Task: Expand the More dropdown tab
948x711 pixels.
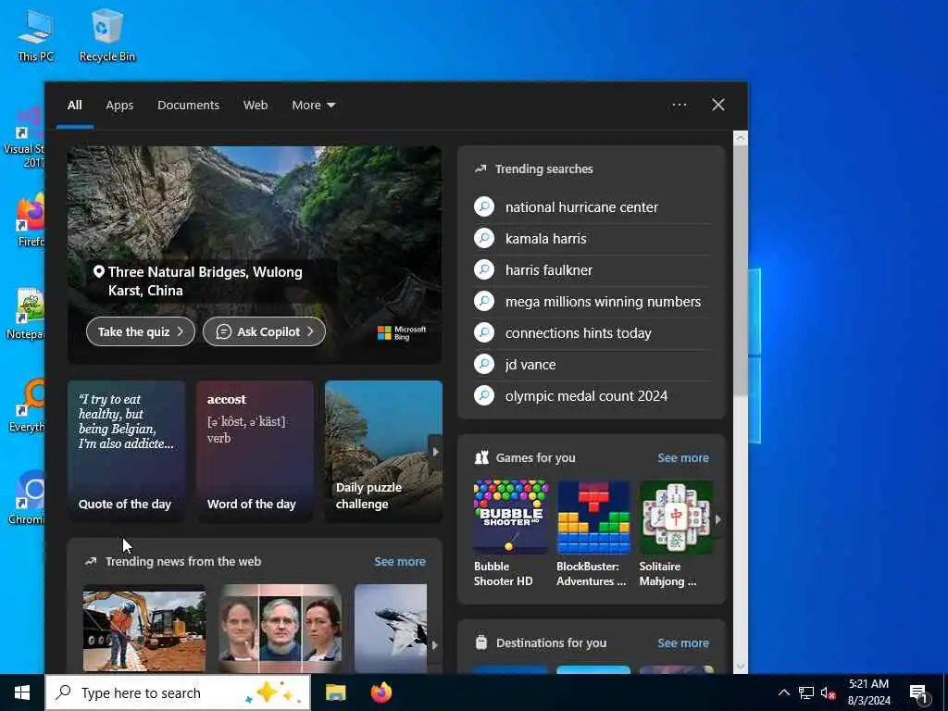Action: [x=313, y=106]
